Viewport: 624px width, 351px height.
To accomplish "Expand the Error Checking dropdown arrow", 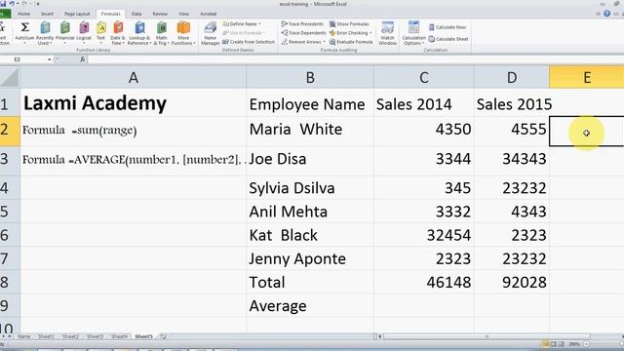I will point(370,32).
